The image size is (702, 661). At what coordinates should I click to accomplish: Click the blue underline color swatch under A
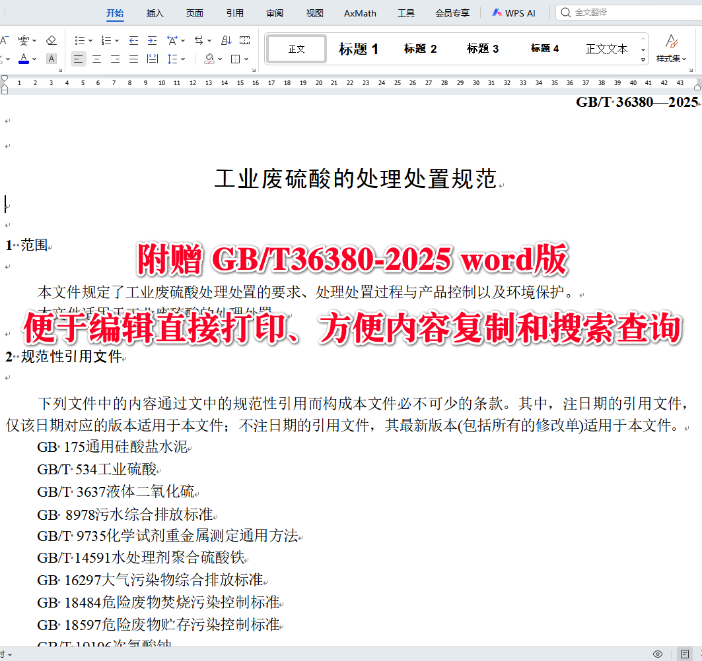[x=24, y=62]
